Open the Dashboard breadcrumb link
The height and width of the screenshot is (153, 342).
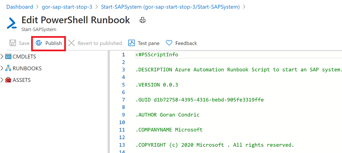[20, 7]
